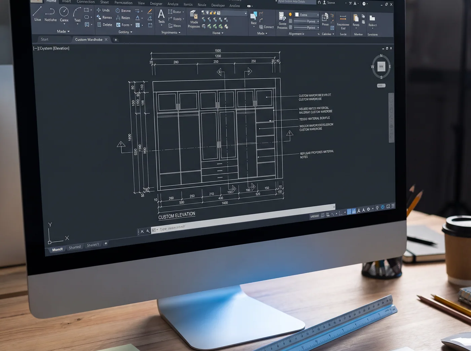The height and width of the screenshot is (351, 471).
Task: Expand the Calrolee panel dropdown
Action: [328, 34]
